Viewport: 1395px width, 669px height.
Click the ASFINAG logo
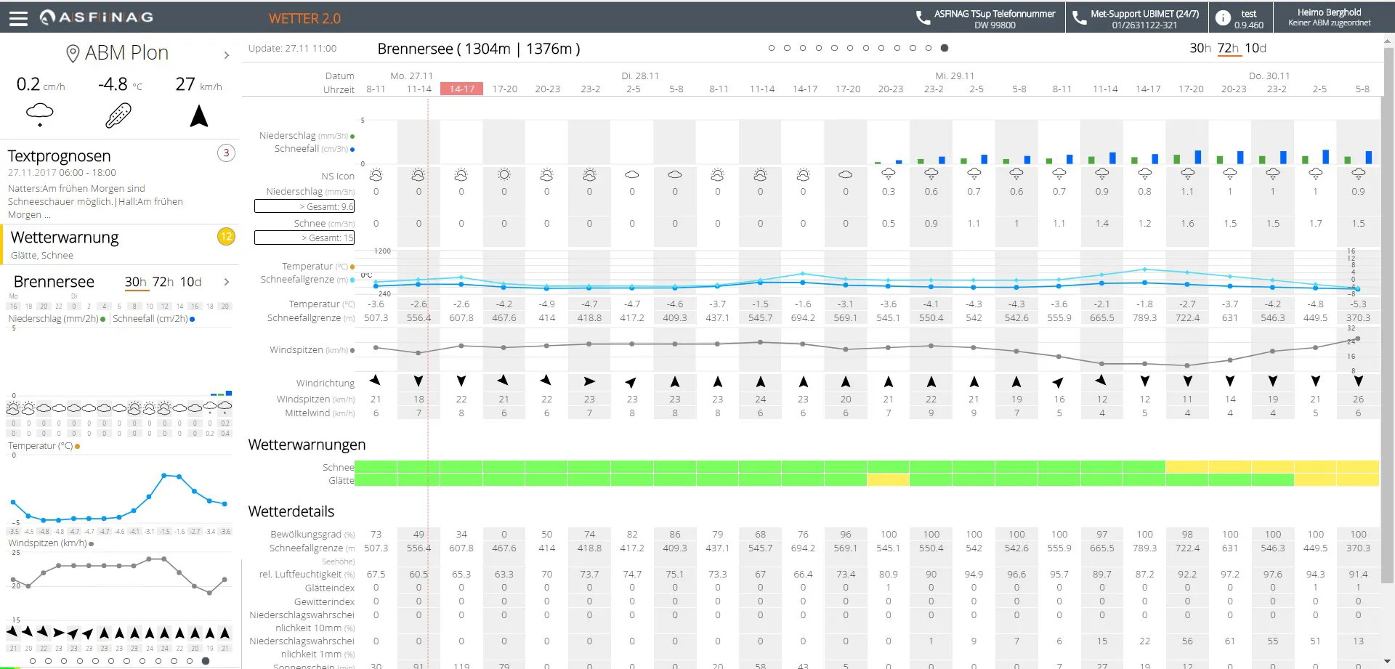click(97, 17)
